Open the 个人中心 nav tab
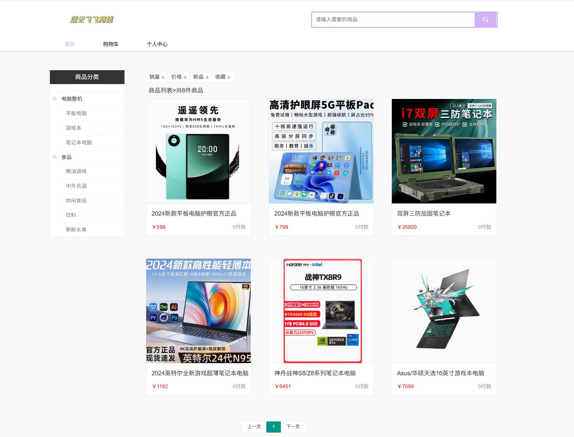 [157, 44]
